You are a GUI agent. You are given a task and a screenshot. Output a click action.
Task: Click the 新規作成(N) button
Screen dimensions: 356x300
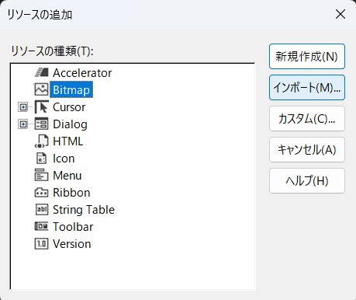coord(307,57)
